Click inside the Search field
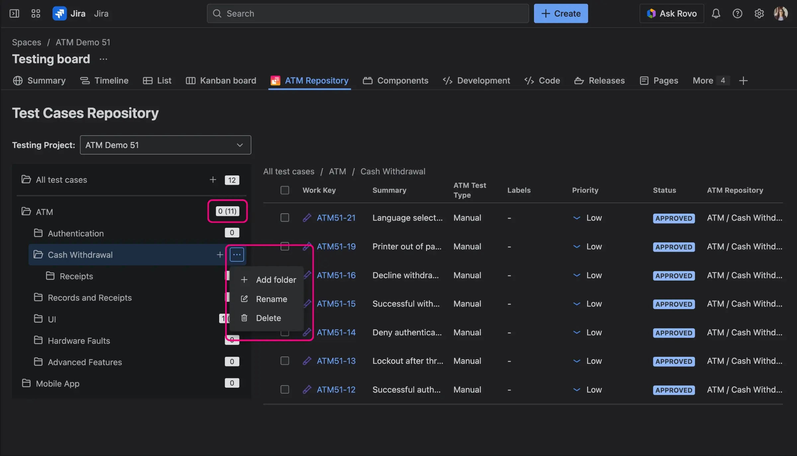The height and width of the screenshot is (456, 797). (365, 13)
